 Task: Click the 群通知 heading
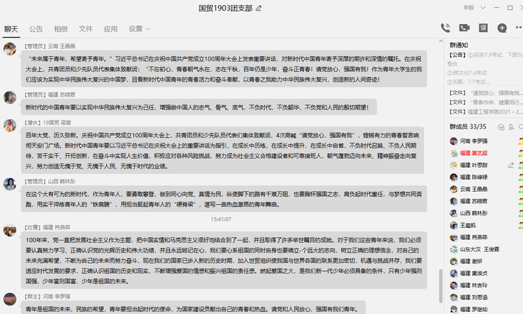pyautogui.click(x=459, y=45)
